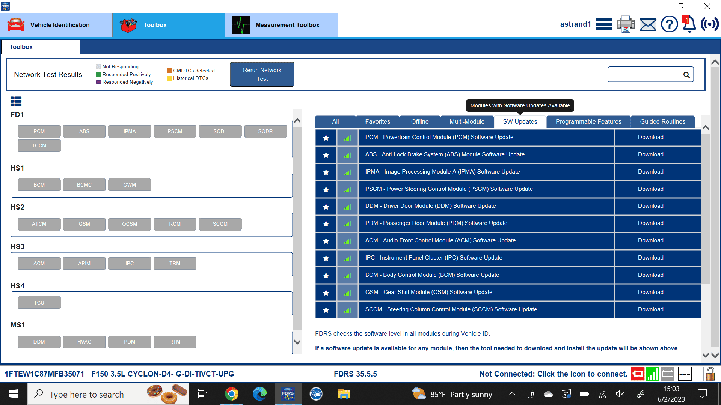Viewport: 721px width, 405px height.
Task: Click the wireless broadcast icon at top right
Action: tap(709, 24)
